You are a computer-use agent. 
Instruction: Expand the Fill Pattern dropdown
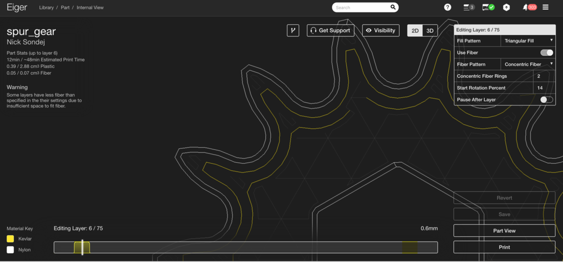coord(528,41)
